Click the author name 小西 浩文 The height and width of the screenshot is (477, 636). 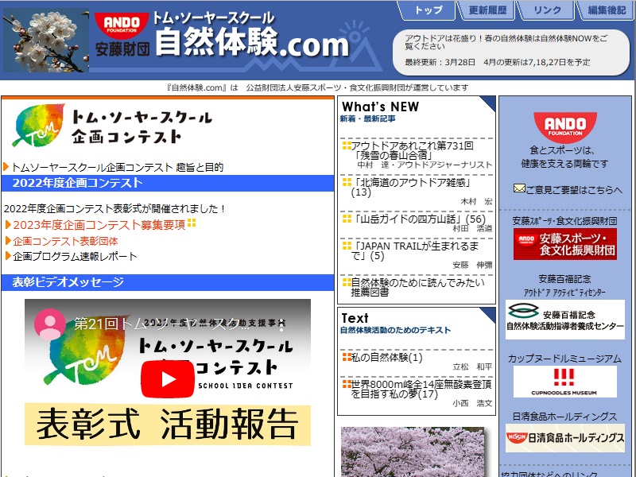[x=472, y=403]
